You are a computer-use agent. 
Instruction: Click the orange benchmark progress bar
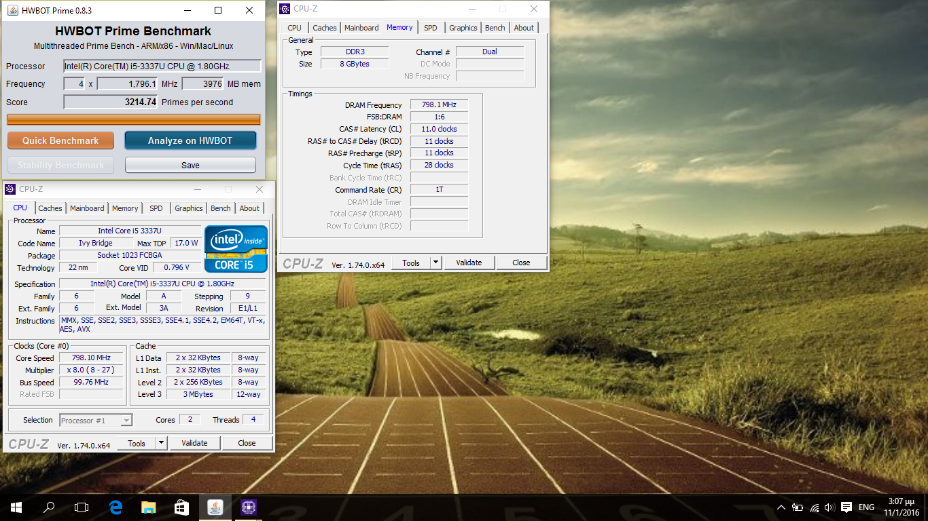click(x=134, y=119)
